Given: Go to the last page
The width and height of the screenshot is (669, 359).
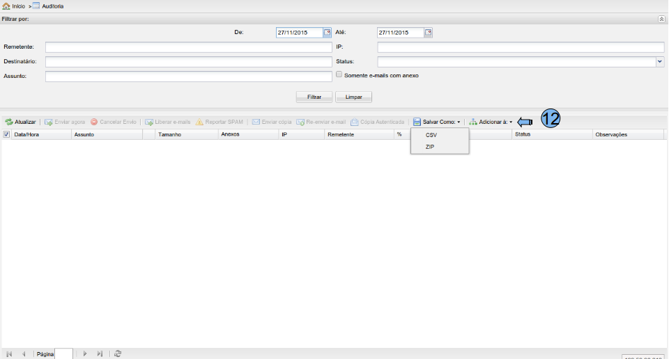Looking at the screenshot, I should tap(100, 354).
